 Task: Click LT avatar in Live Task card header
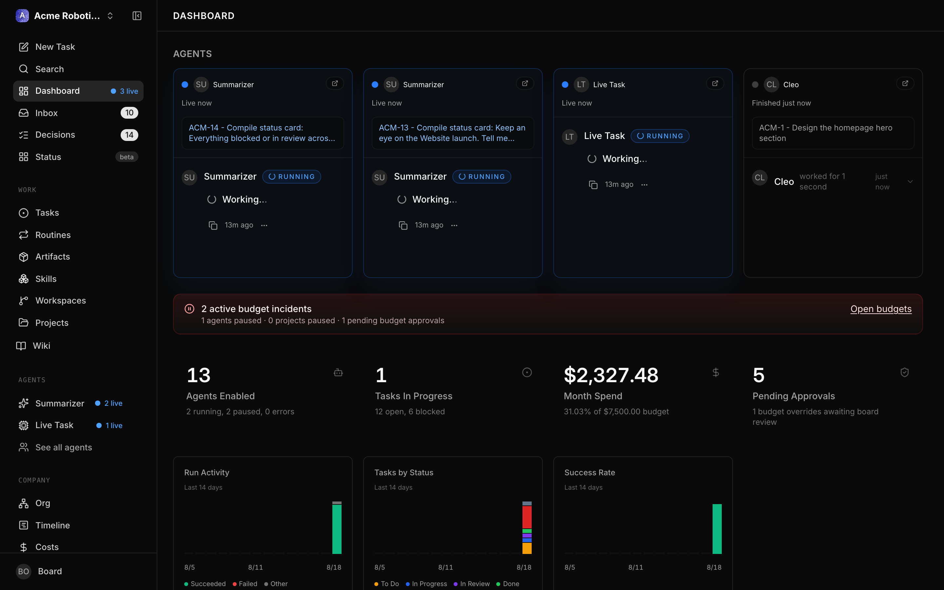point(581,85)
